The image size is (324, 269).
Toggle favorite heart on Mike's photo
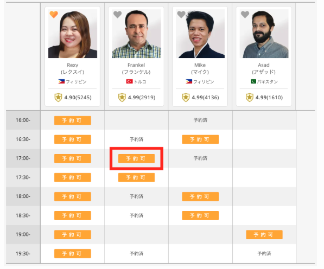click(x=181, y=14)
